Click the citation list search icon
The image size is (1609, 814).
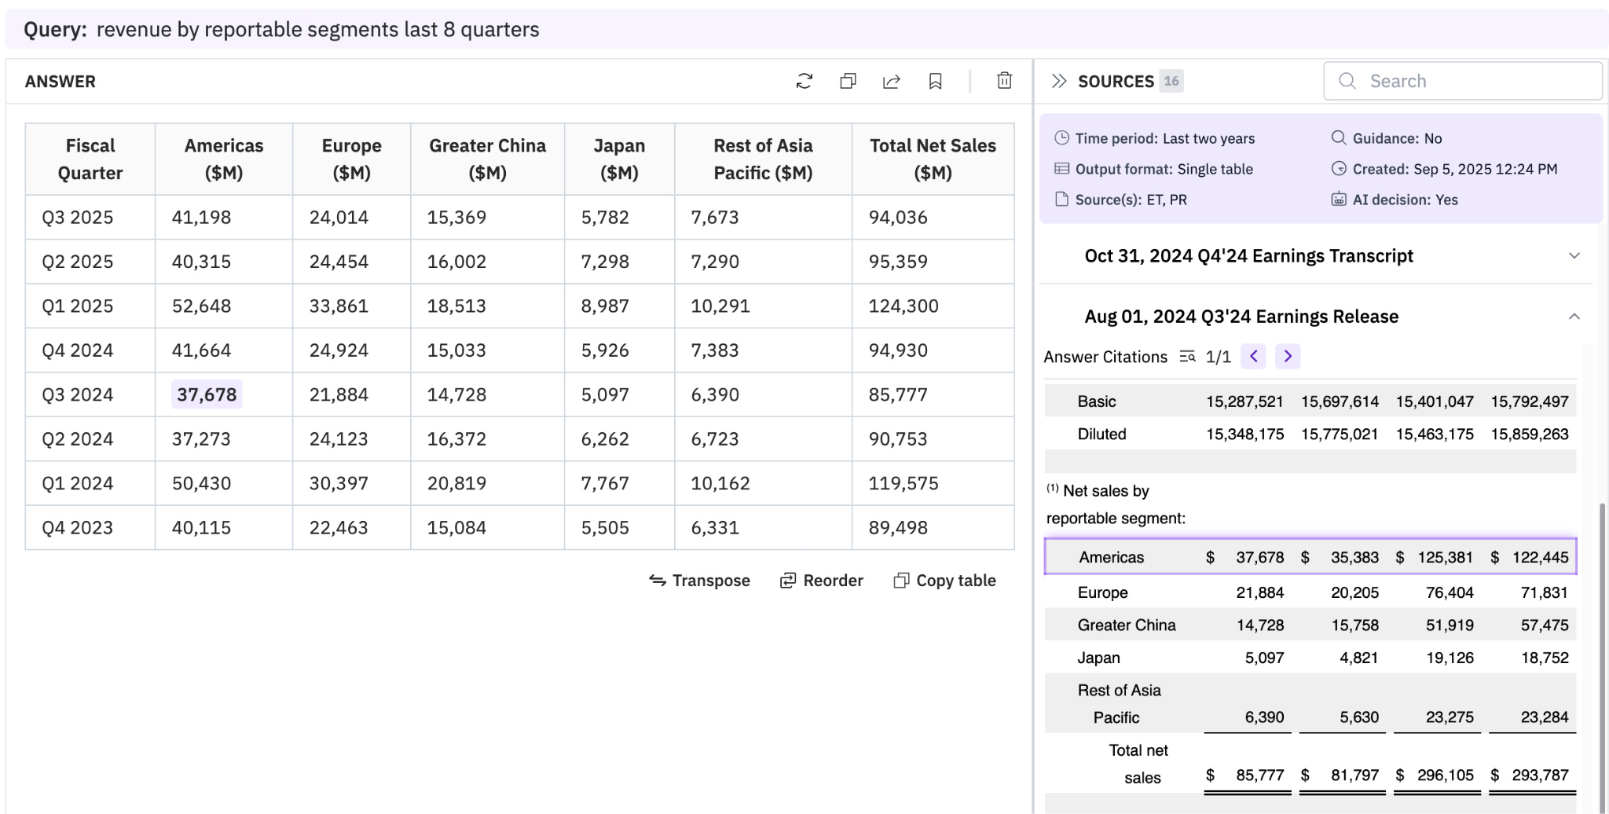[1186, 357]
